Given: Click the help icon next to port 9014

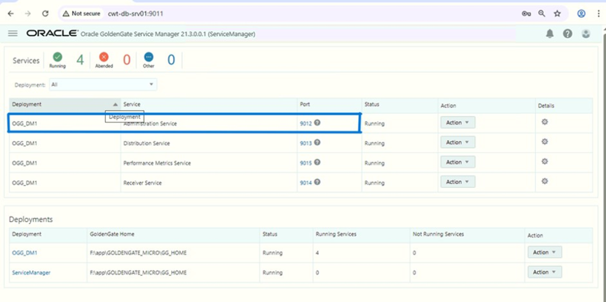Looking at the screenshot, I should [317, 181].
